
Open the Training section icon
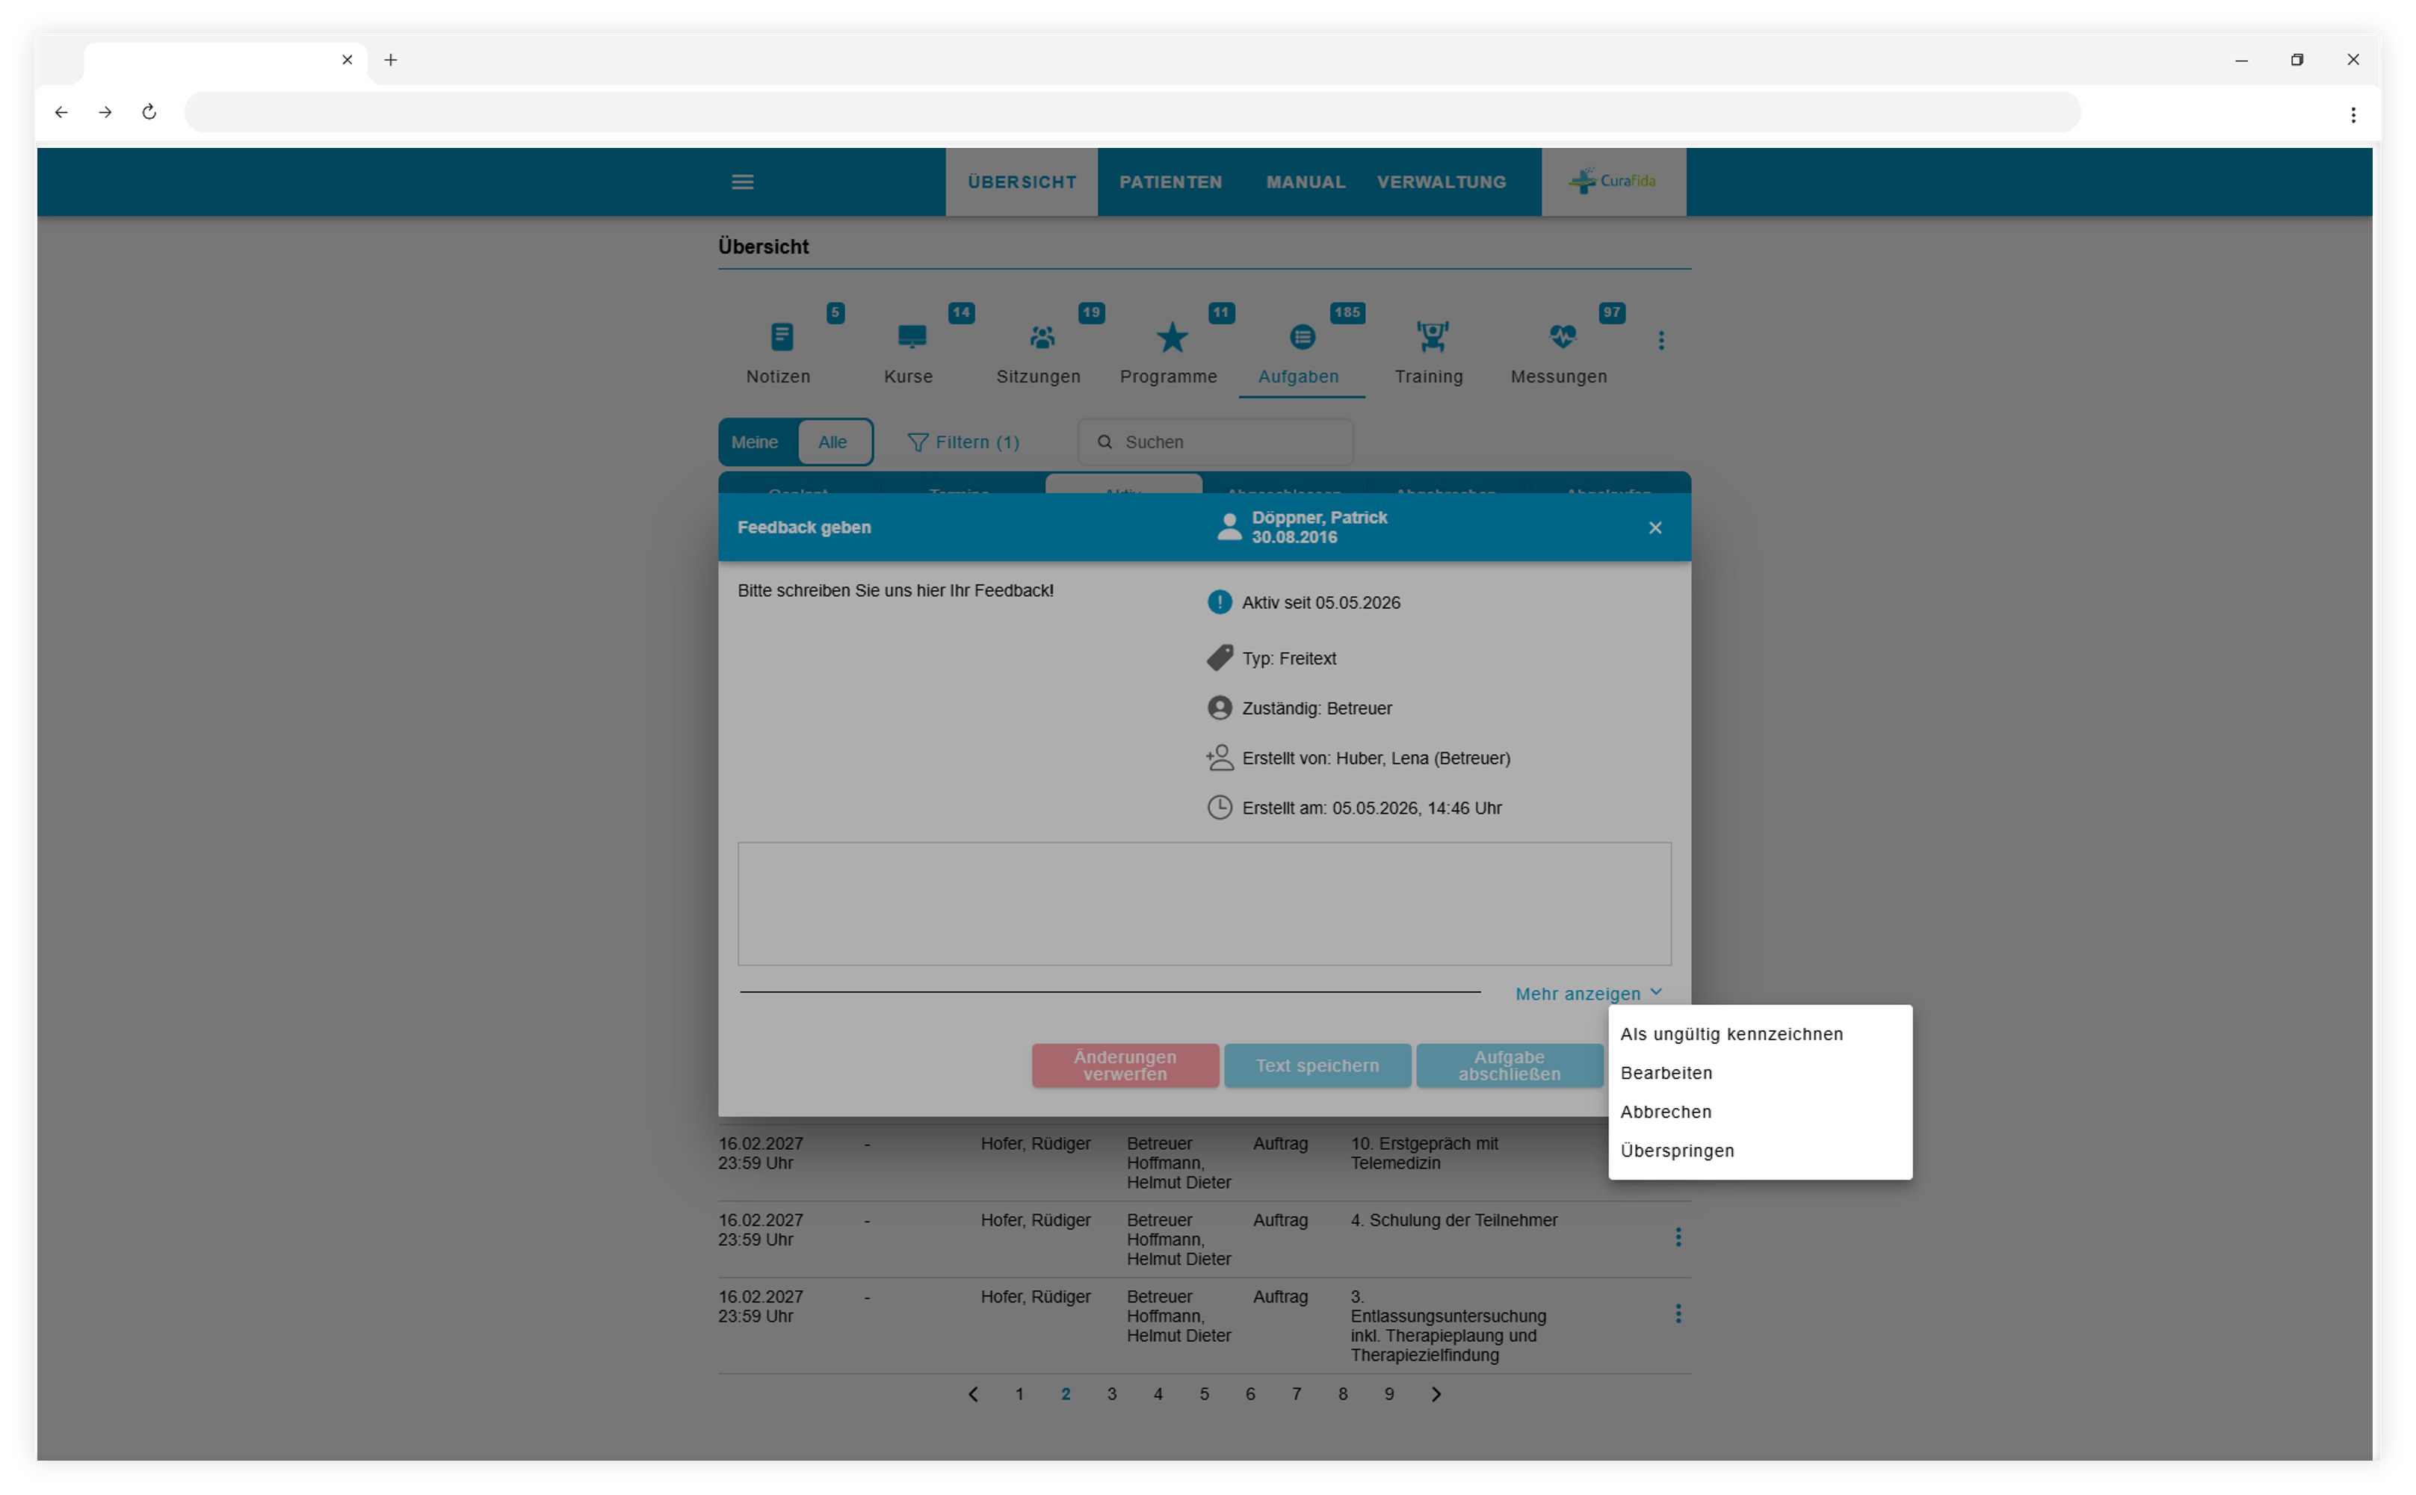(1432, 337)
